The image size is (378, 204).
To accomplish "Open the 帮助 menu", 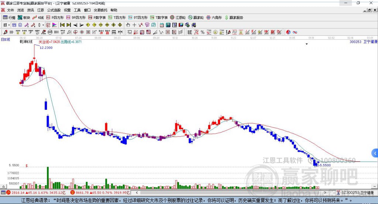I will pos(114,10).
